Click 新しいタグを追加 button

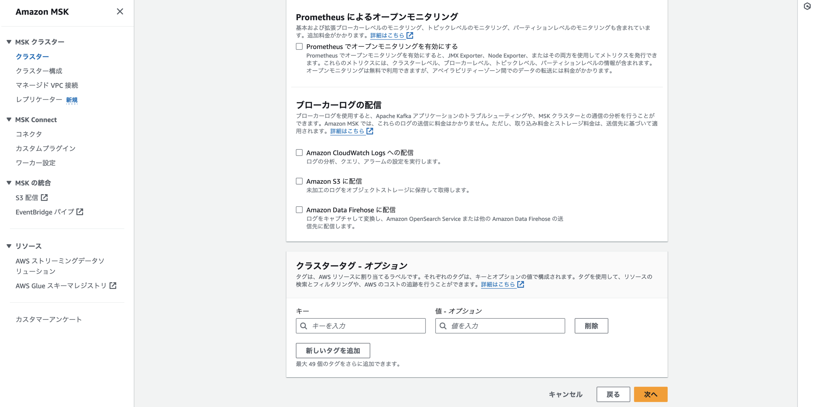[x=333, y=350]
